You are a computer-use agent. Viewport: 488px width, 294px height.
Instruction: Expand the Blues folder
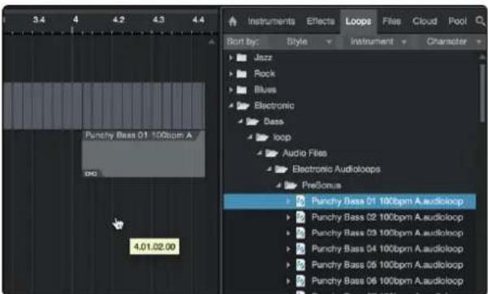(231, 89)
